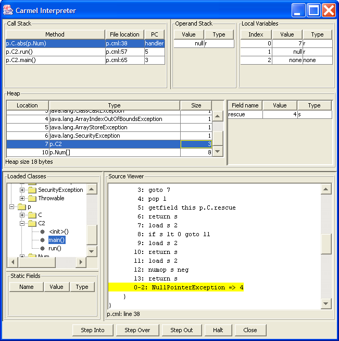Click the heap table Type column header
This screenshot has width=339, height=341.
click(x=114, y=105)
